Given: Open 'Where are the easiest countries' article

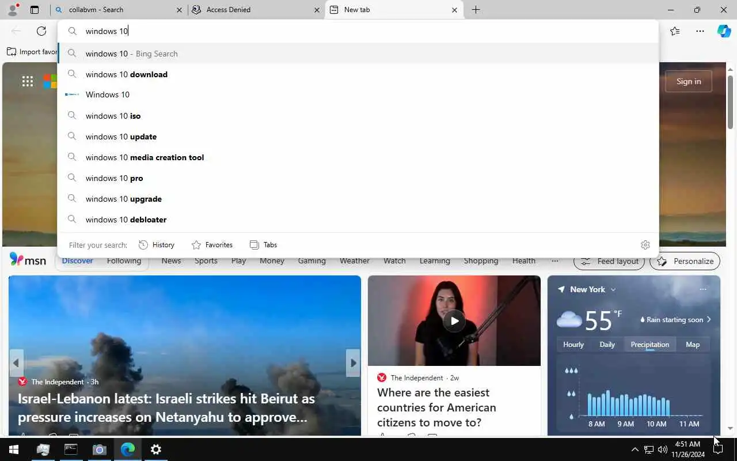Looking at the screenshot, I should [436, 407].
